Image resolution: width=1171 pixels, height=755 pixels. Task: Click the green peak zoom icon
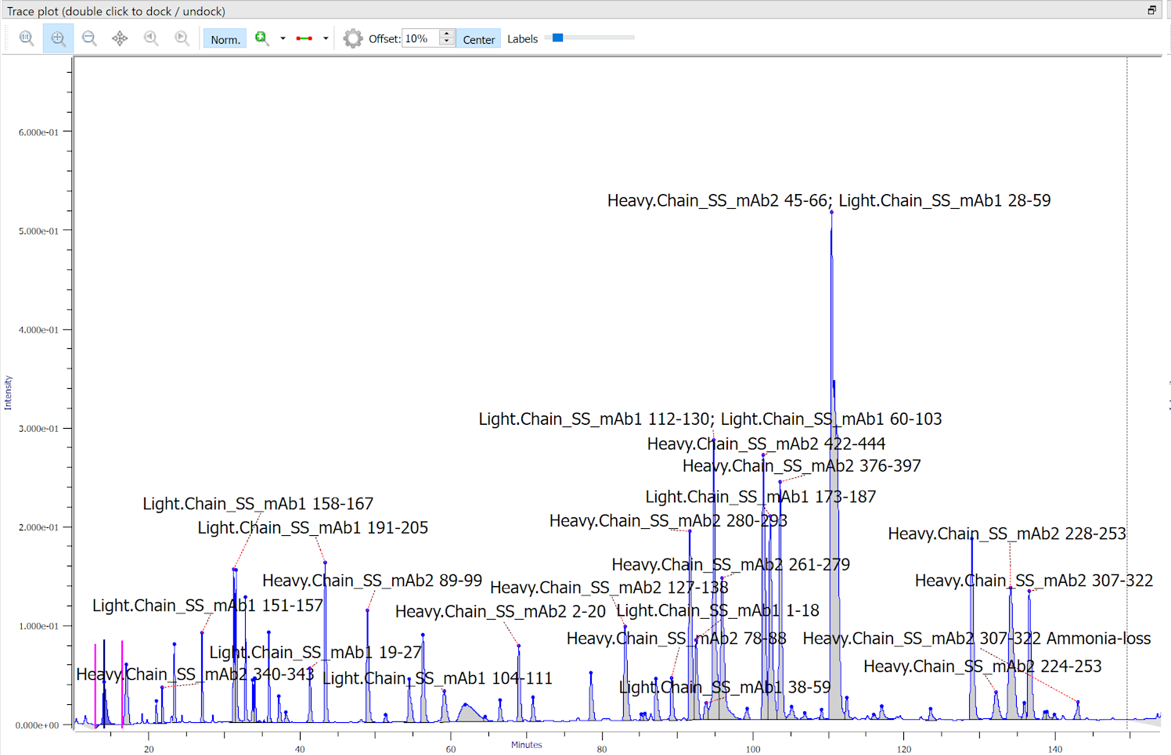[261, 38]
